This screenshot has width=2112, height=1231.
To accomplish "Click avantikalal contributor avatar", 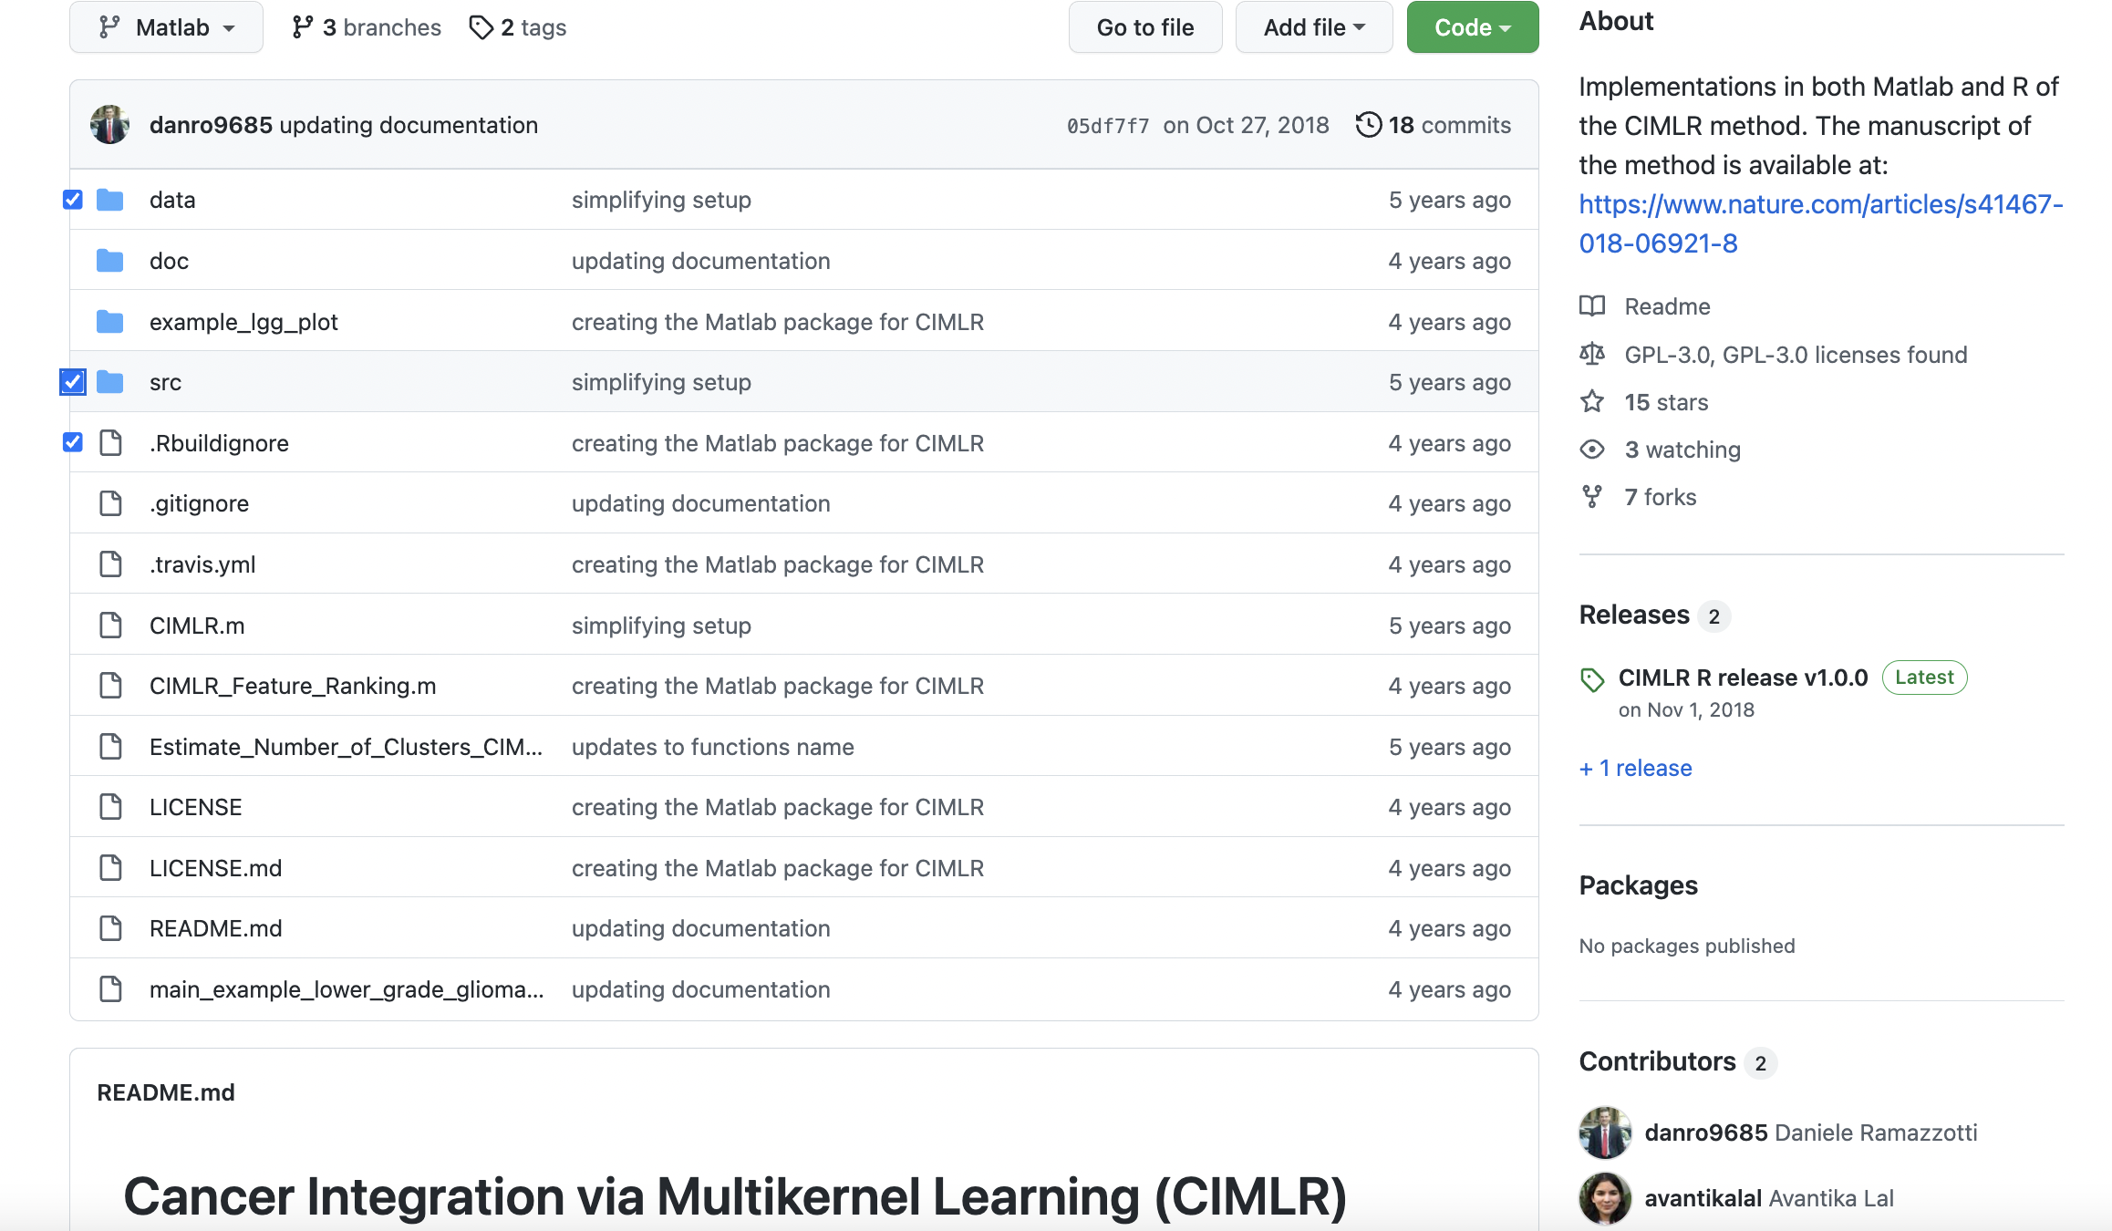I will click(1605, 1198).
